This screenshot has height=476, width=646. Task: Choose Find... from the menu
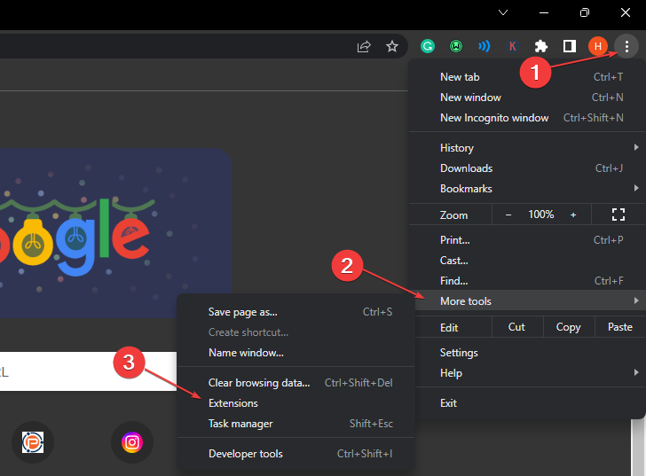point(527,281)
